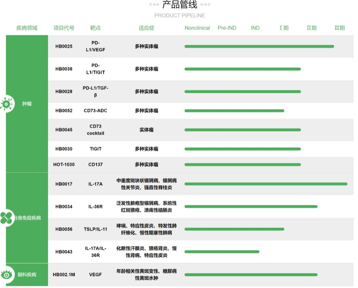
Task: Click the 产品管线 page title
Action: pos(179,5)
